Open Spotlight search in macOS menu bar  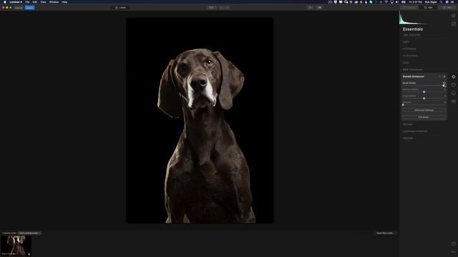click(441, 2)
